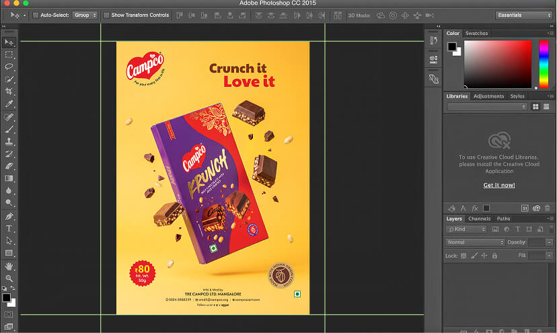Select the Eyedropper tool
This screenshot has width=557, height=333.
coord(9,104)
